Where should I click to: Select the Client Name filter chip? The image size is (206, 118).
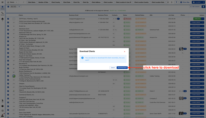pos(32,2)
